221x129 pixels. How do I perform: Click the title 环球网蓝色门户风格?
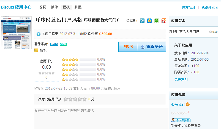pyautogui.click(x=59, y=20)
